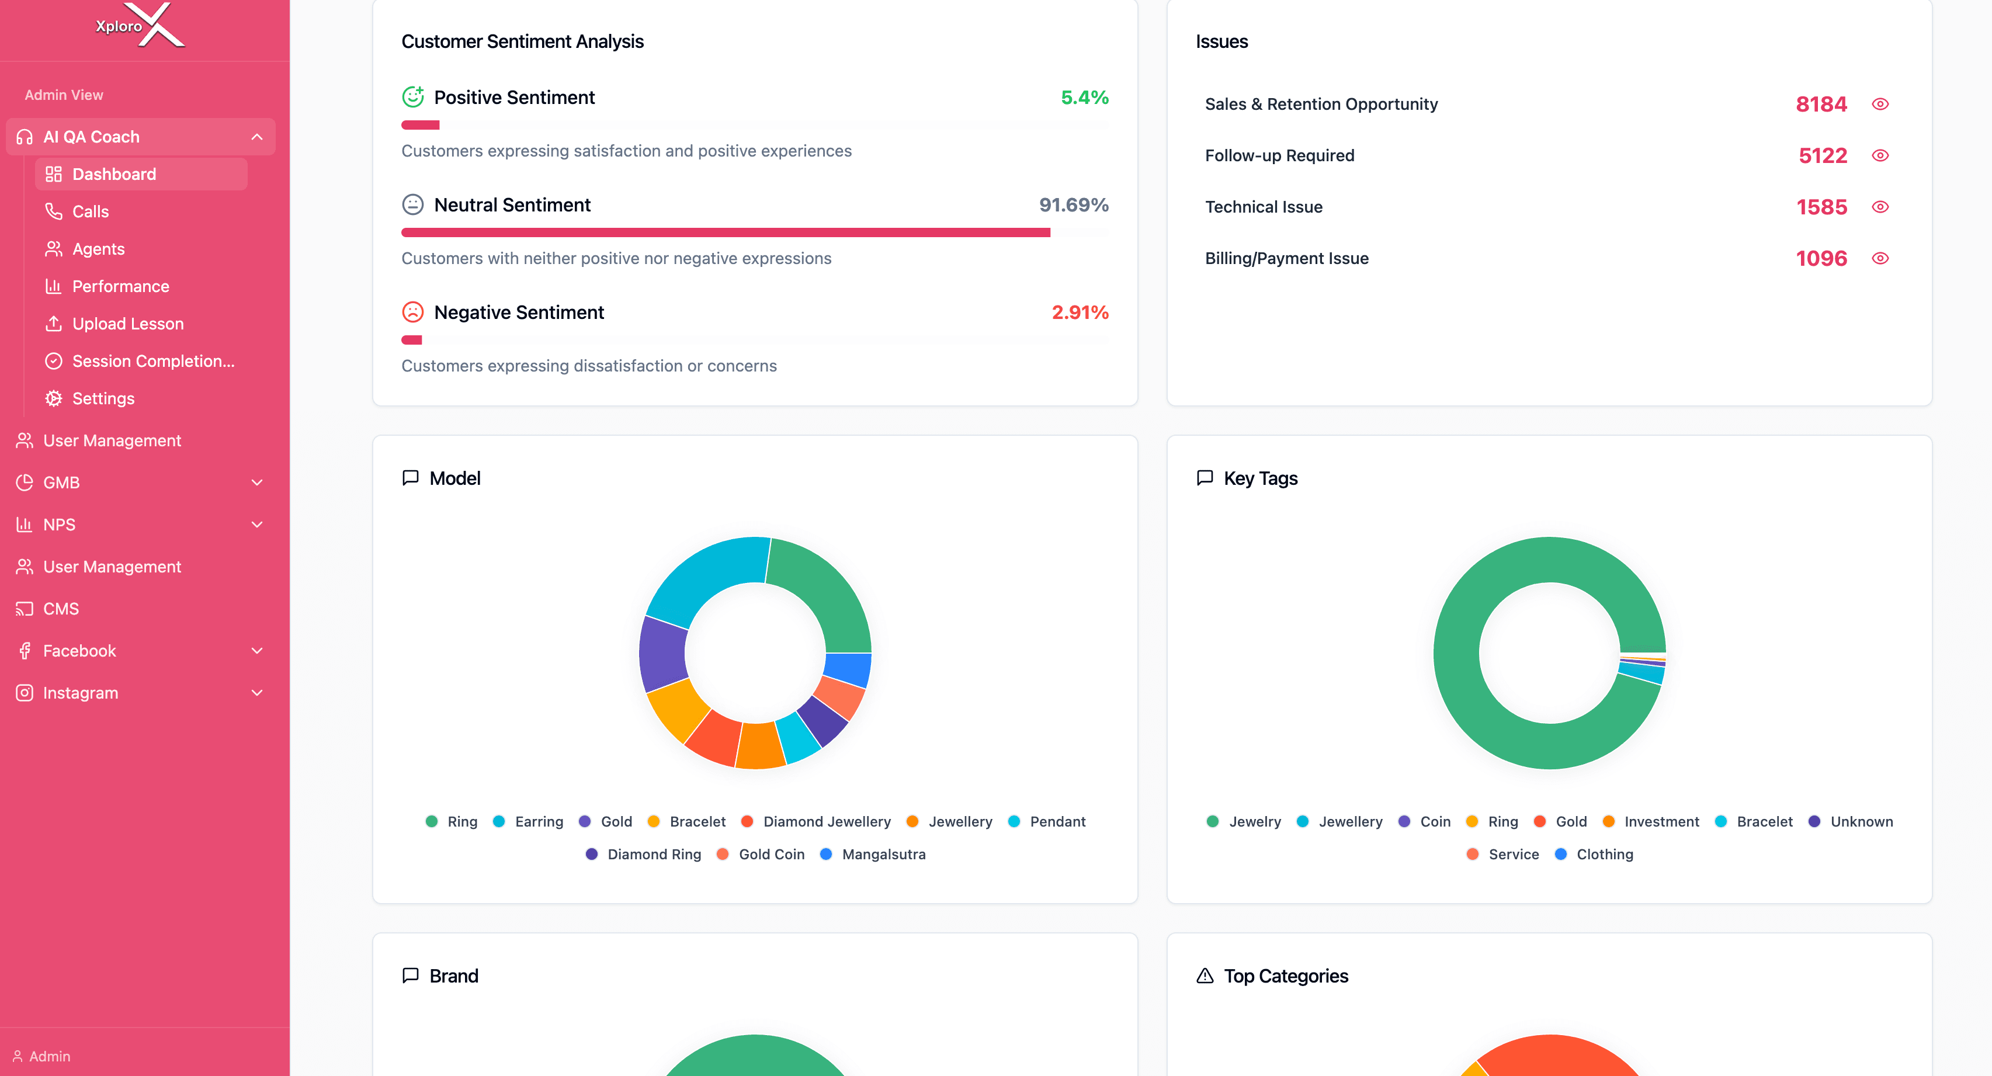
Task: Open the Session Completion menu entry
Action: (153, 360)
